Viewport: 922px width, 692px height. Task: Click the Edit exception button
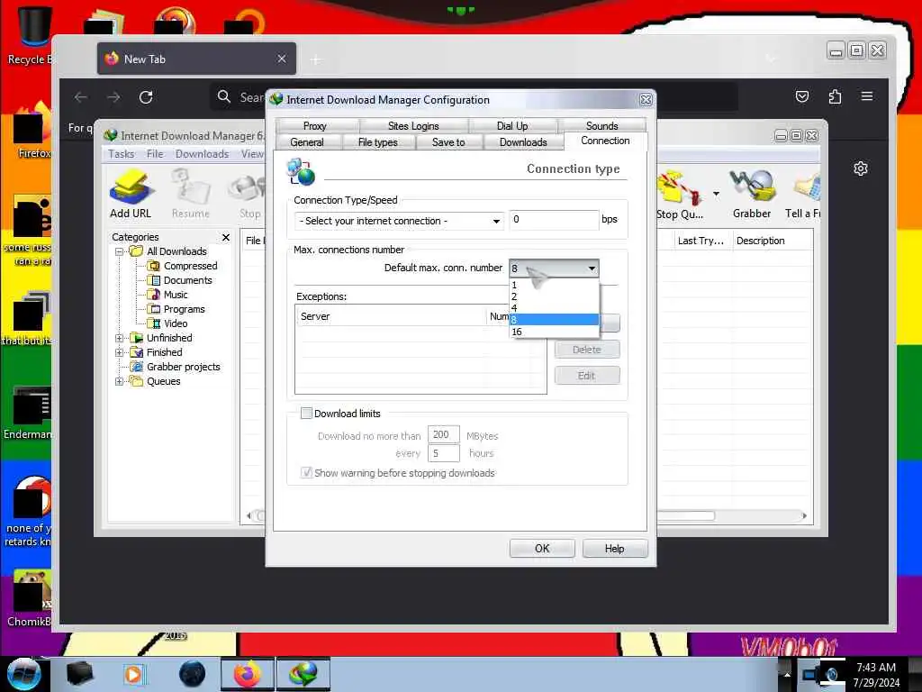point(587,376)
